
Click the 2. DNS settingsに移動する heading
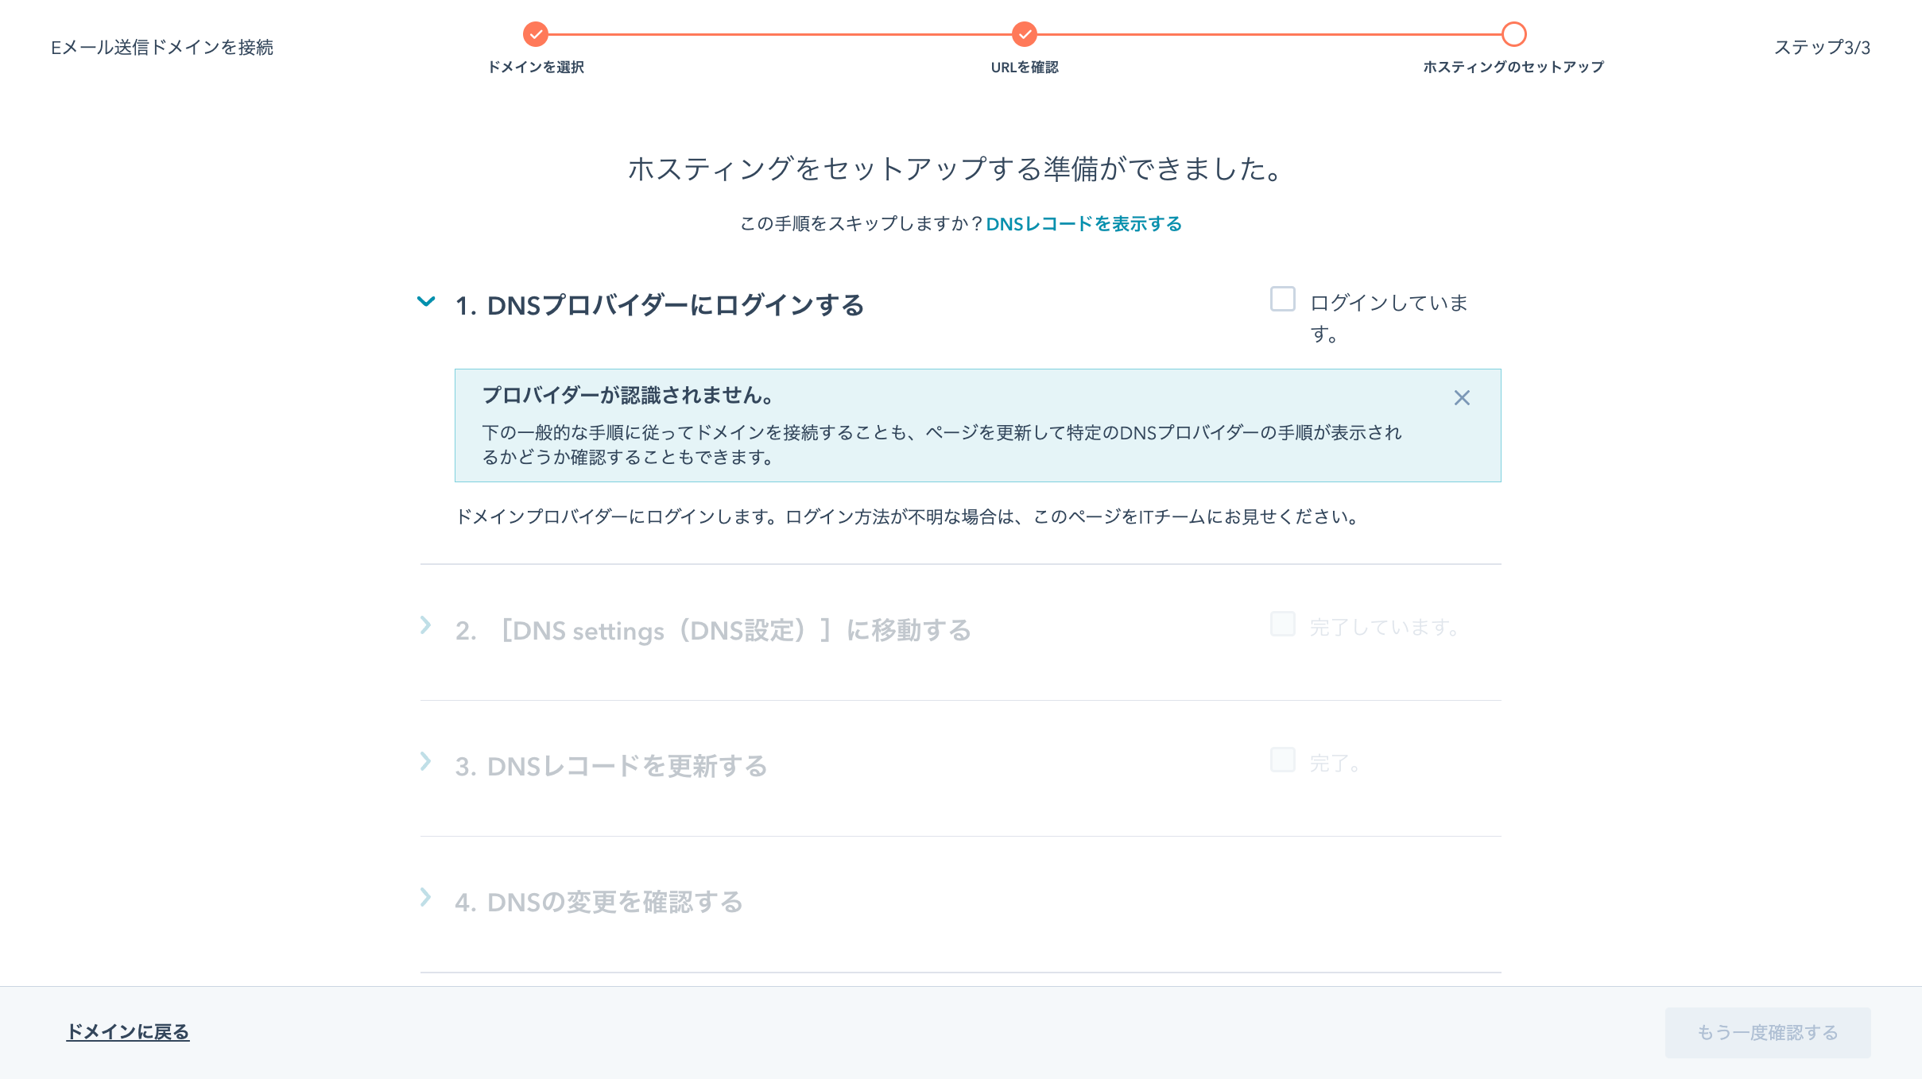[x=713, y=630]
